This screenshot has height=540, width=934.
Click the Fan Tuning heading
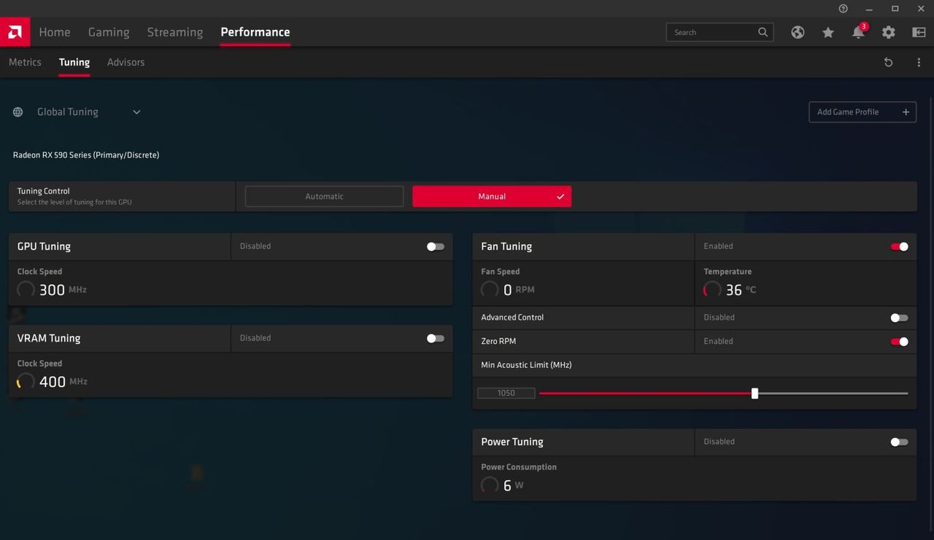pos(506,246)
